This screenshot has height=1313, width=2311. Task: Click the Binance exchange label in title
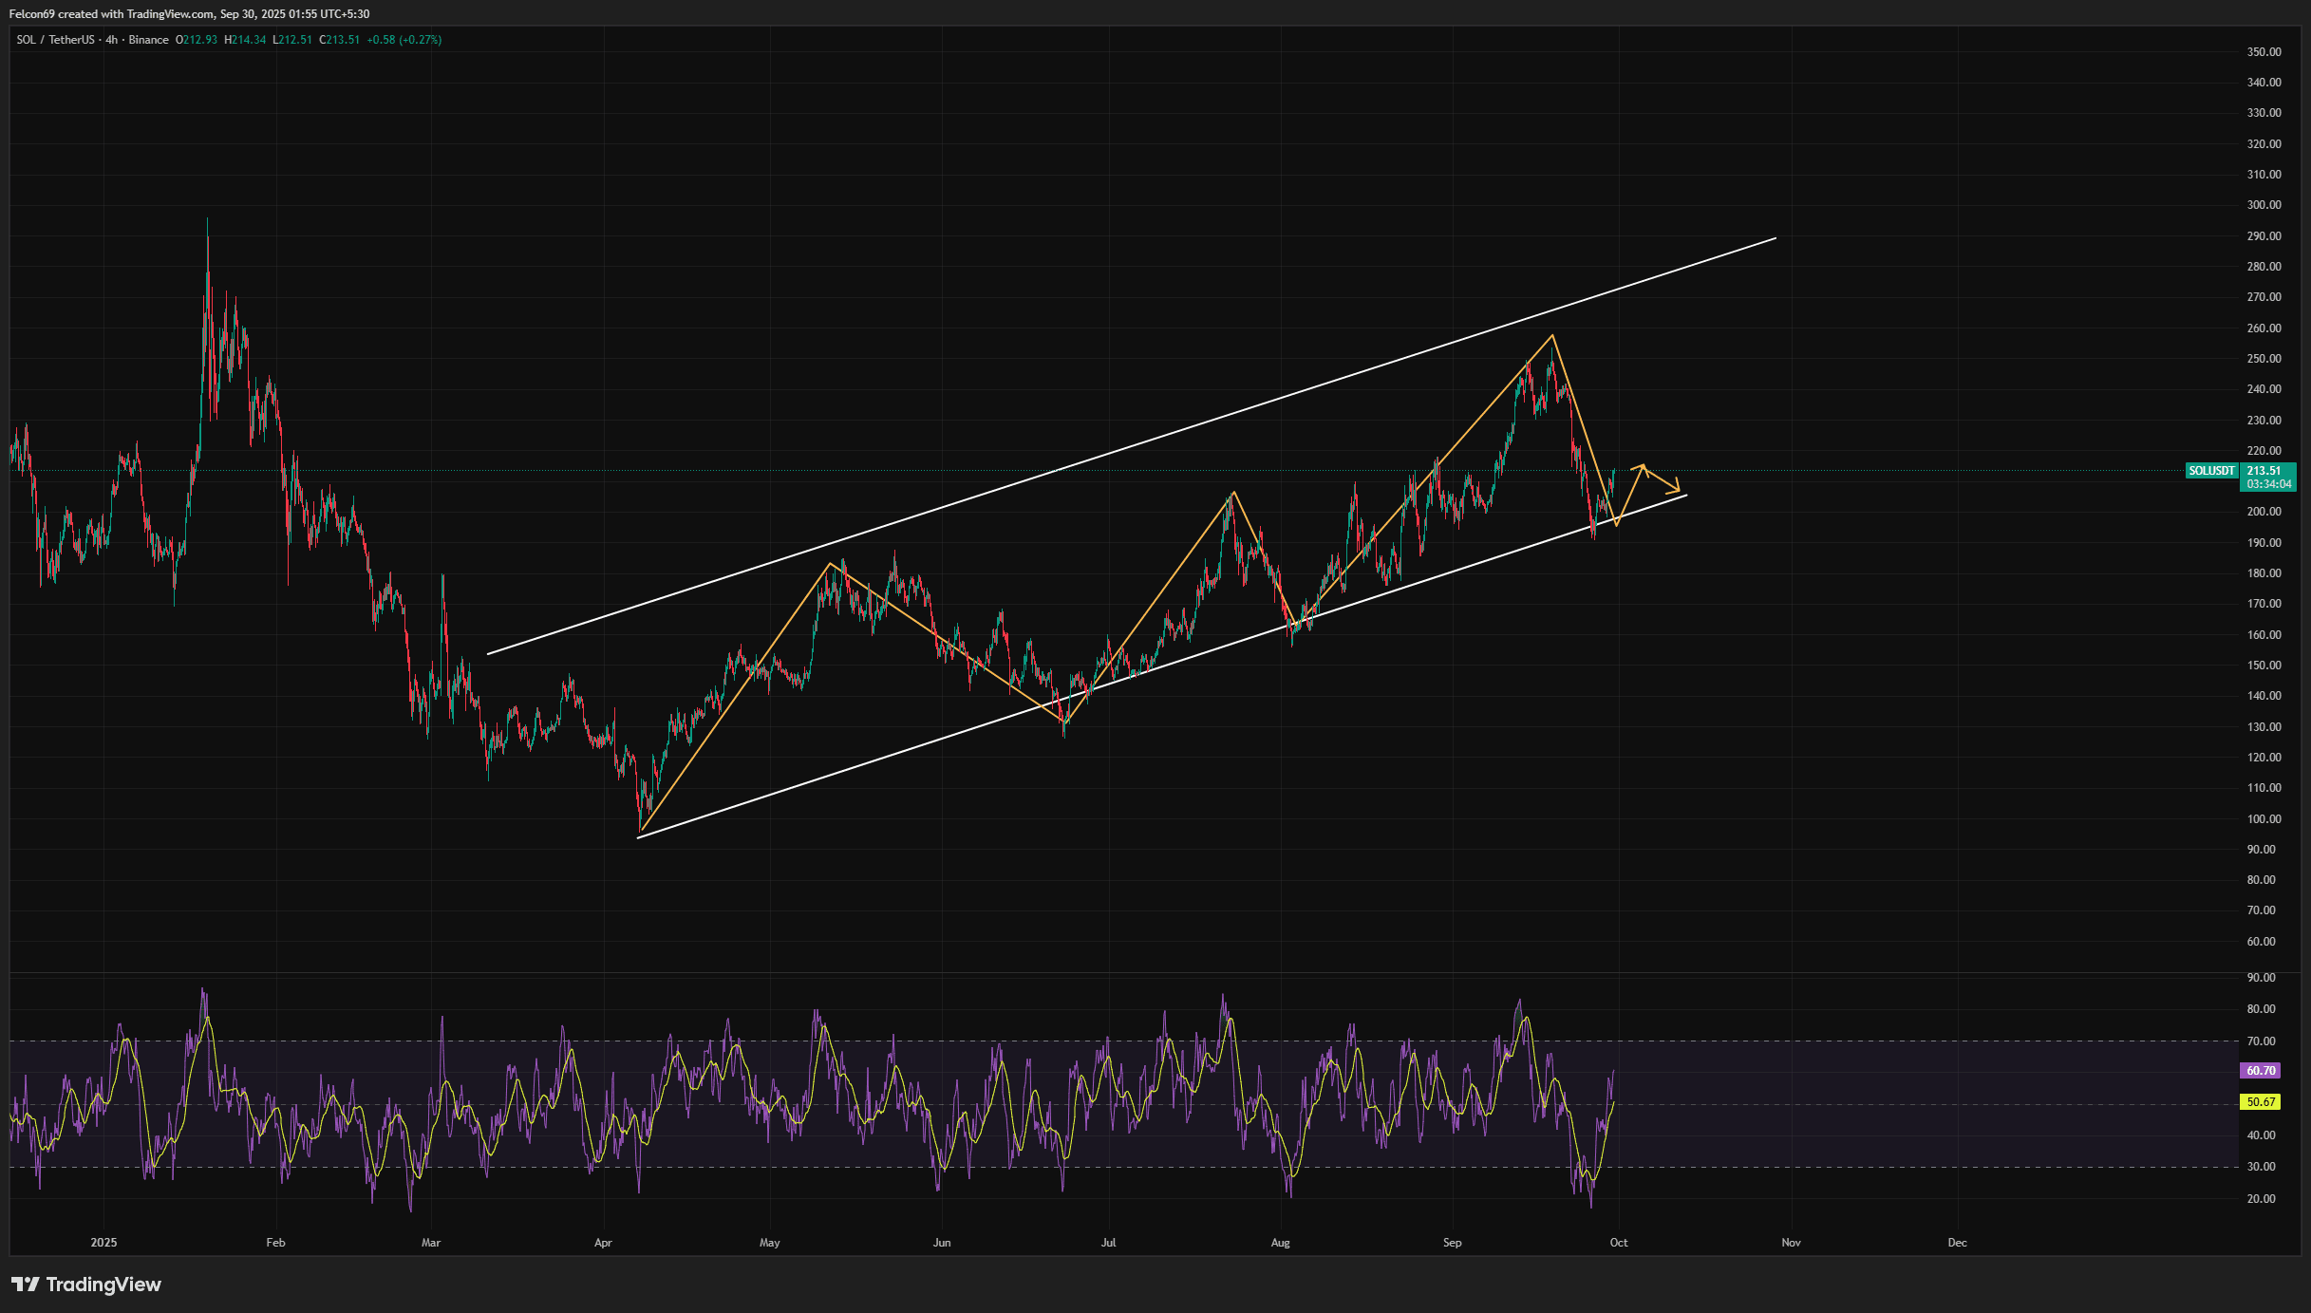pyautogui.click(x=148, y=40)
